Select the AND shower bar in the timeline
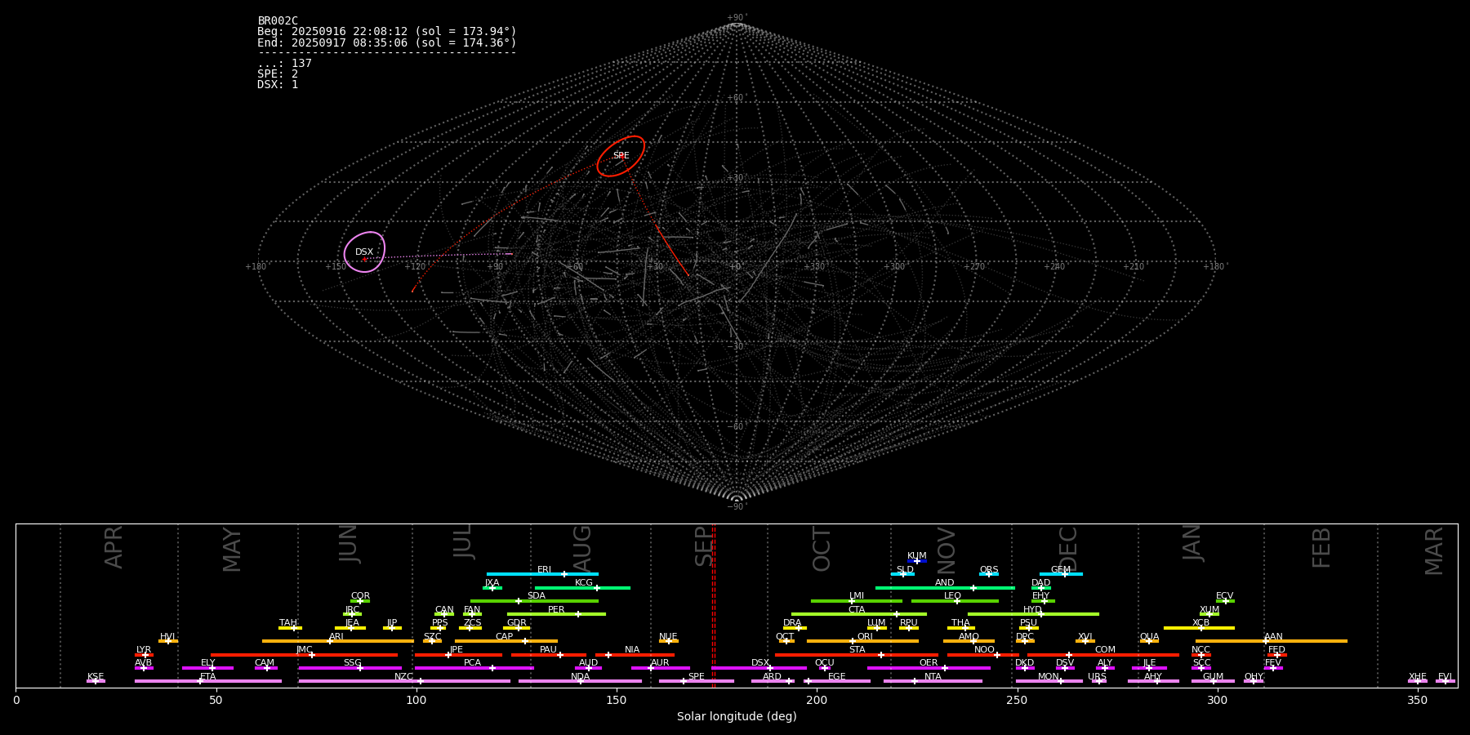 [x=945, y=588]
